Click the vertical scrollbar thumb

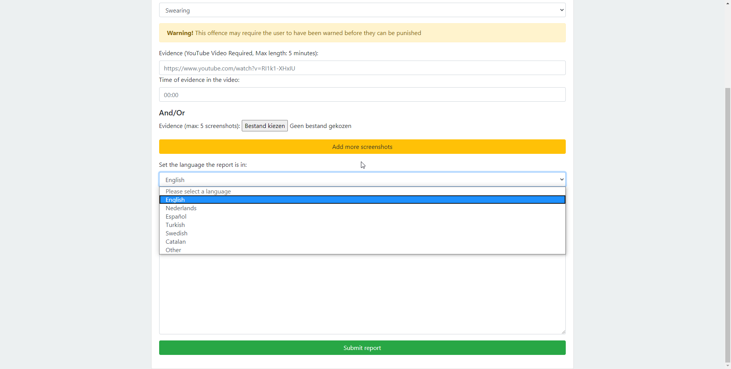click(728, 225)
